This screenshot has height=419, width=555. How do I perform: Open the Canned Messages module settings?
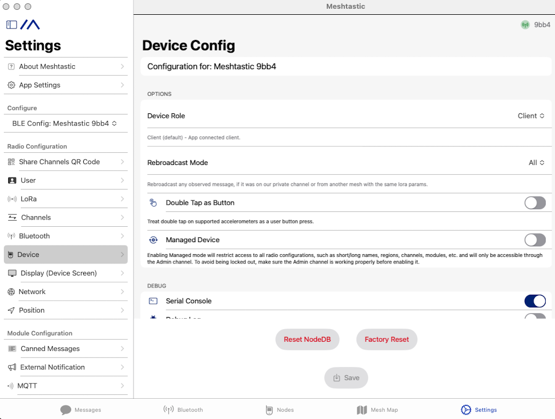pyautogui.click(x=66, y=349)
